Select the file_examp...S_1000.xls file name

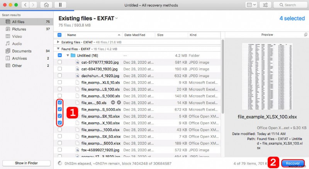click(x=101, y=96)
